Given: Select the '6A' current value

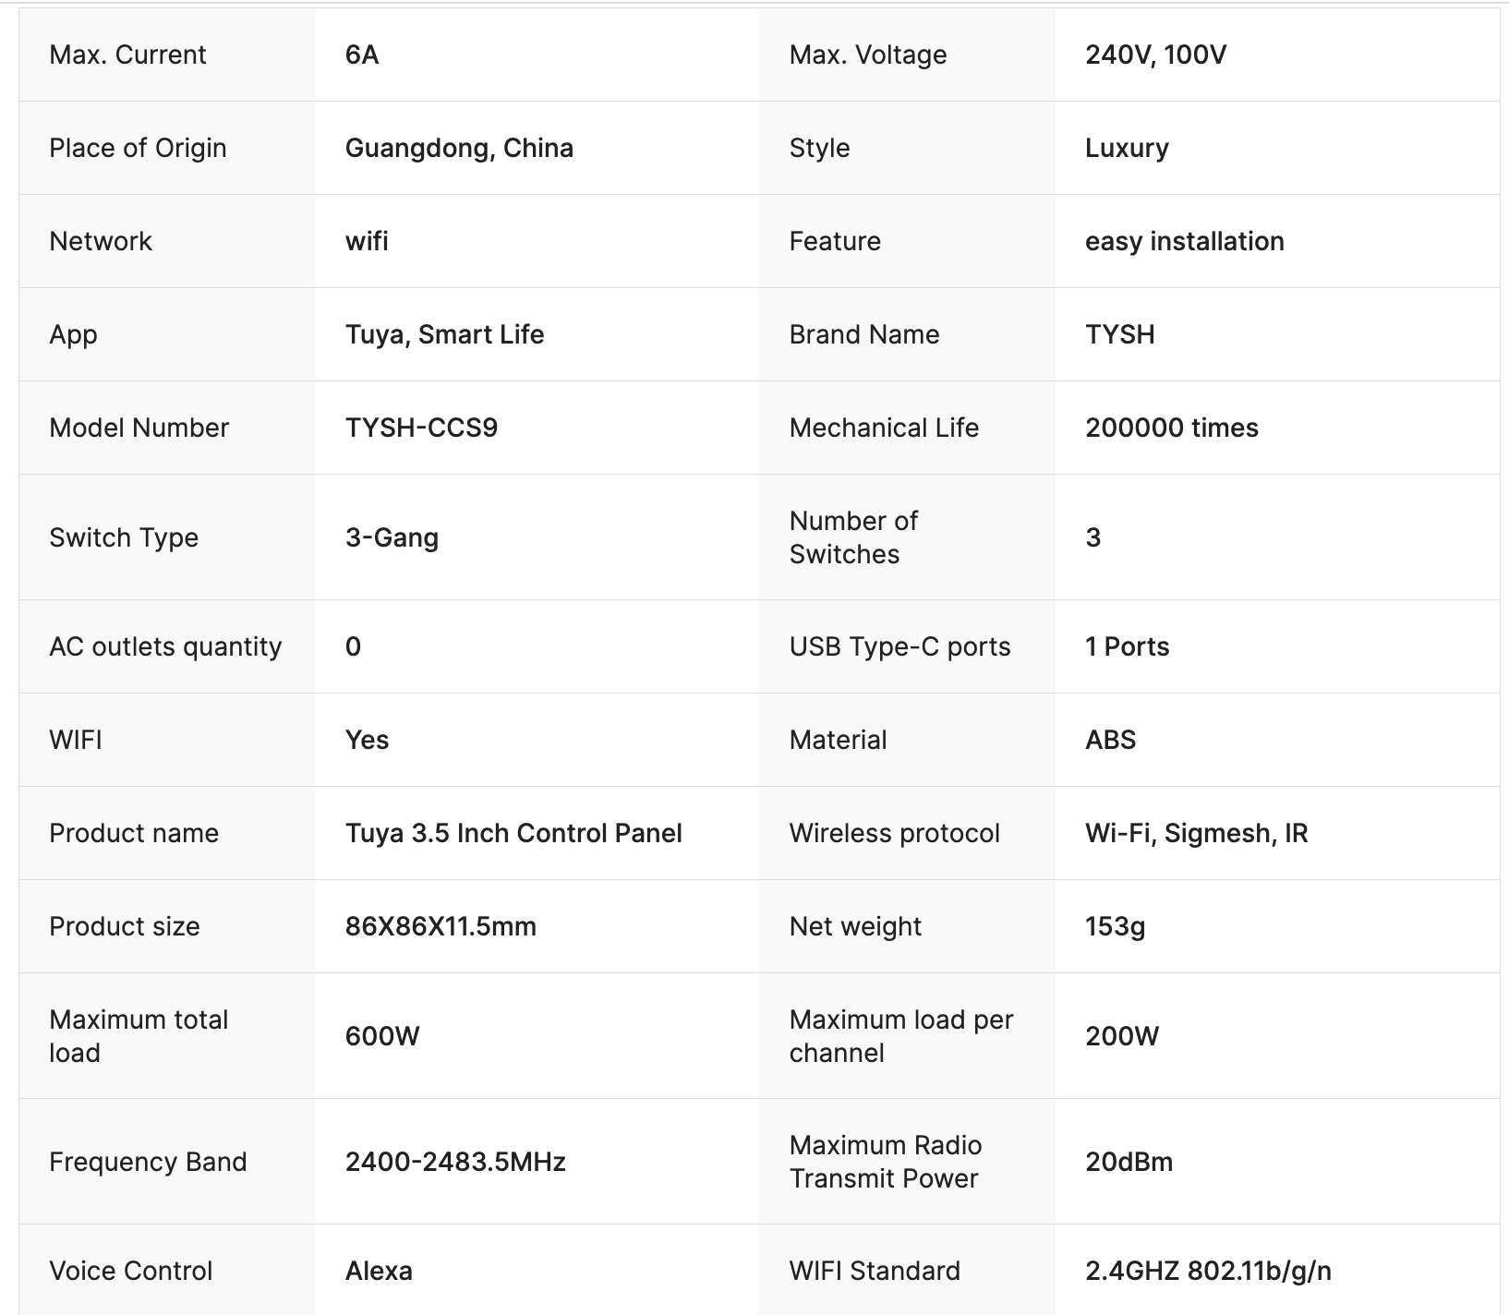Looking at the screenshot, I should click(362, 54).
